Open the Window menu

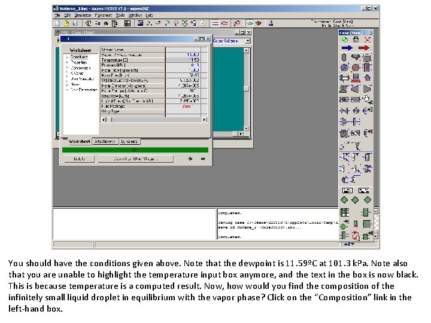pyautogui.click(x=135, y=16)
